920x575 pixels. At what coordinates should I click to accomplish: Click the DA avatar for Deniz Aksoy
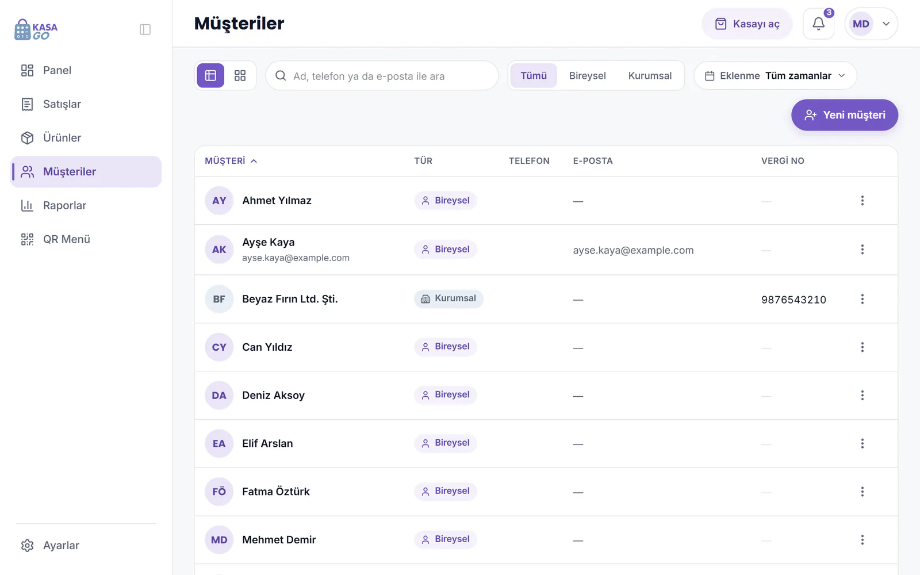pyautogui.click(x=219, y=396)
